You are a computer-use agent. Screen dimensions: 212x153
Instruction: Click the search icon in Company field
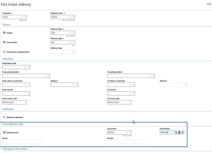point(22,17)
